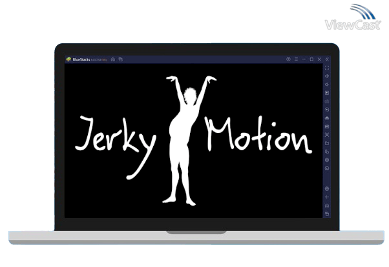Open the home tab icon in the title bar
Image resolution: width=389 pixels, height=267 pixels.
(x=113, y=59)
